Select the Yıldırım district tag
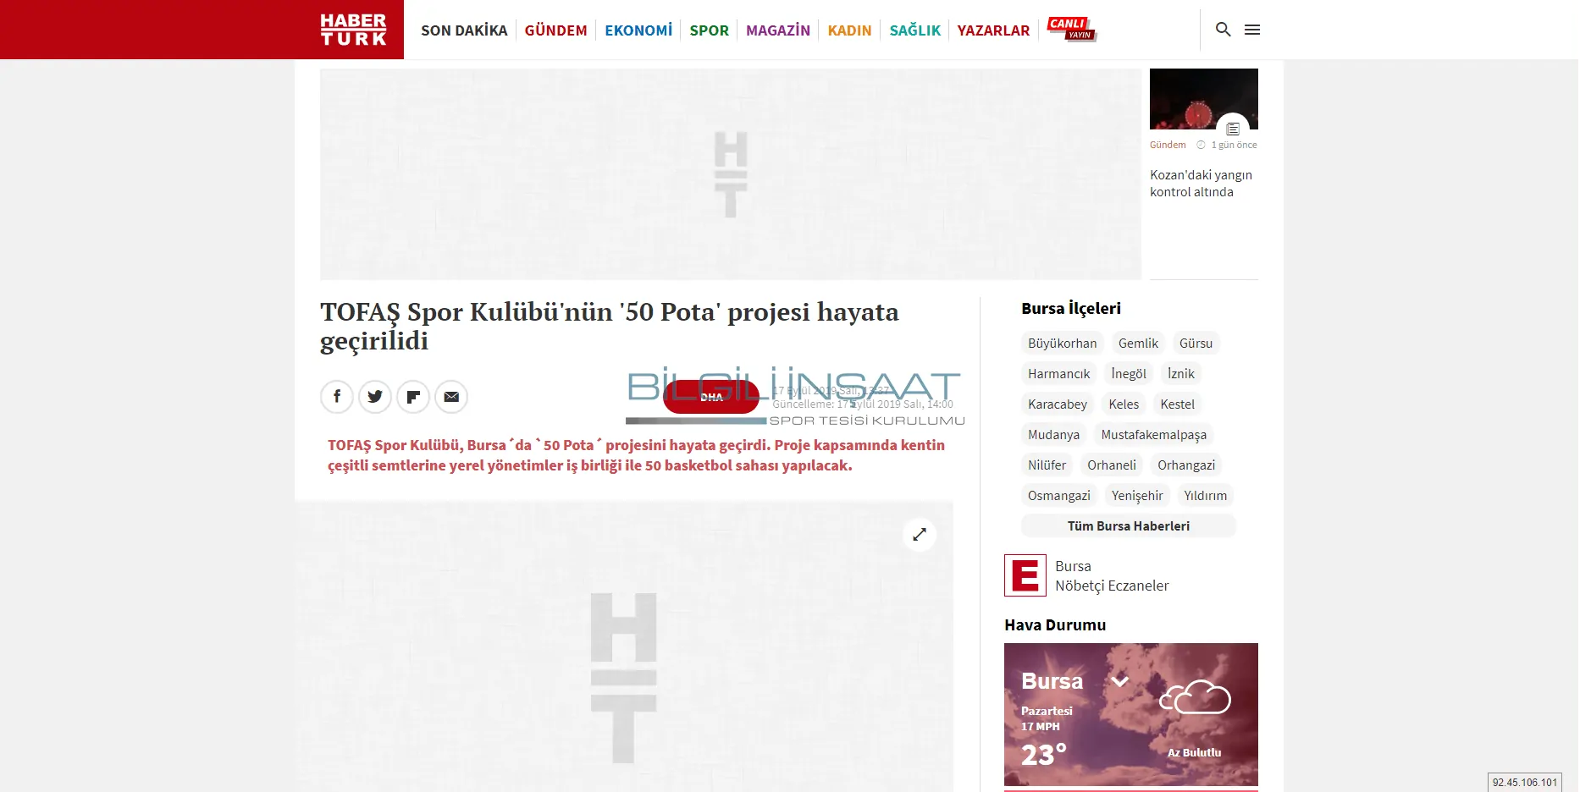Viewport: 1591px width, 792px height. click(1205, 496)
